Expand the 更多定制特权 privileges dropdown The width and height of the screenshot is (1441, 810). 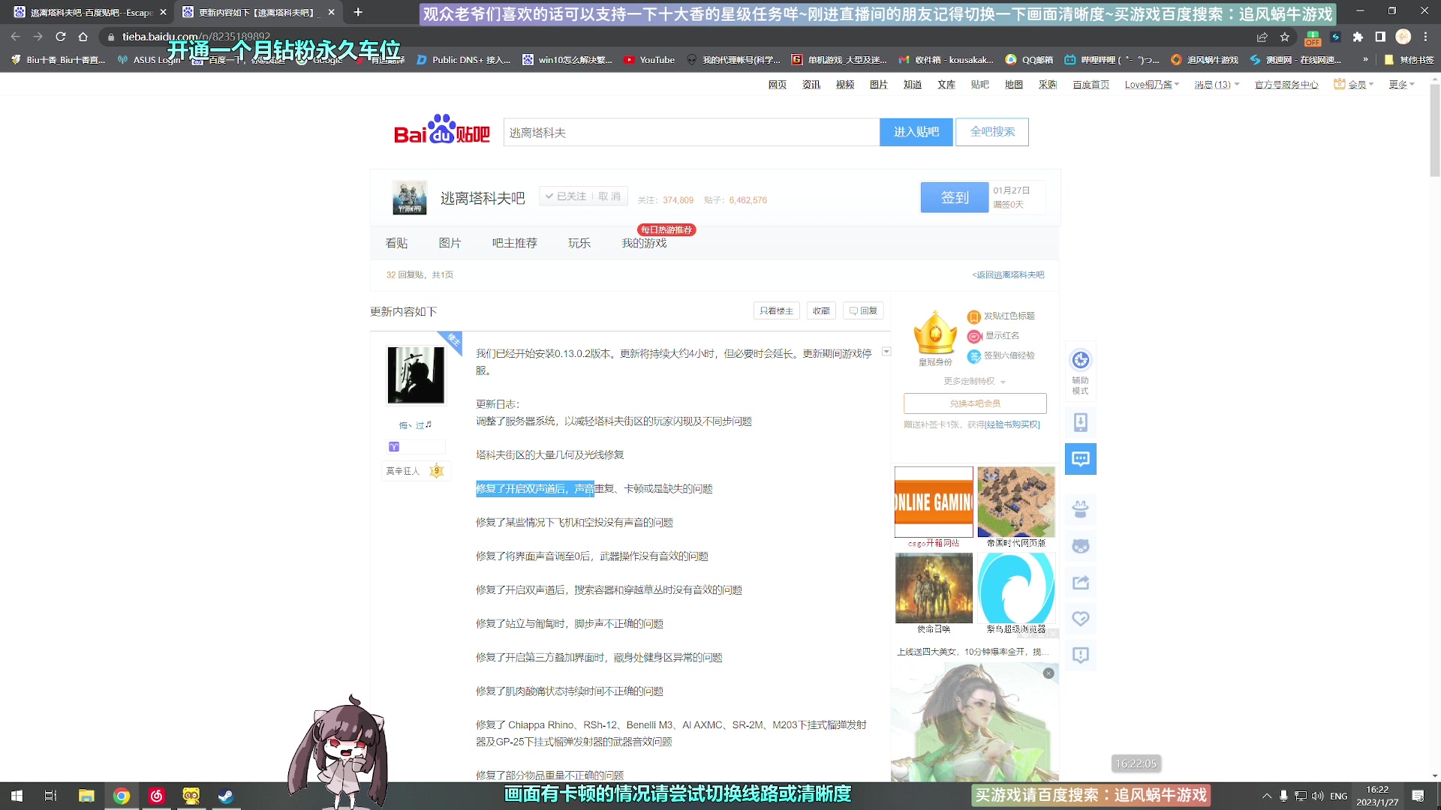tap(973, 381)
